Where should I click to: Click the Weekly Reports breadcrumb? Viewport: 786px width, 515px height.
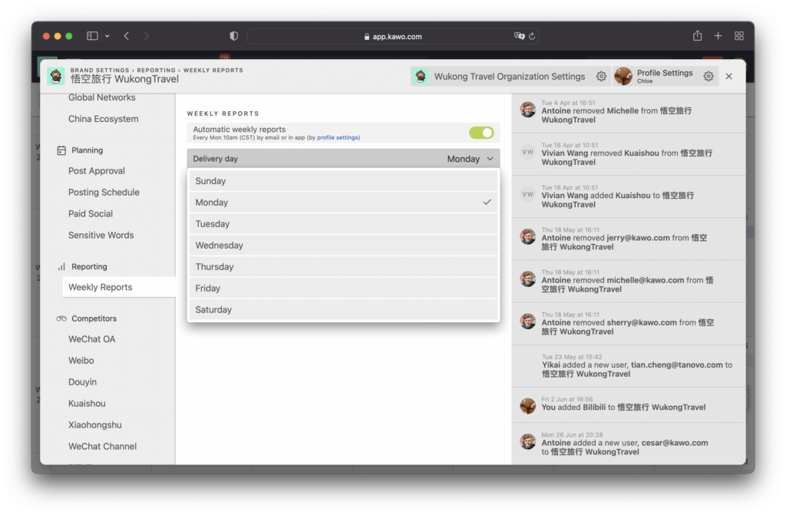point(213,70)
